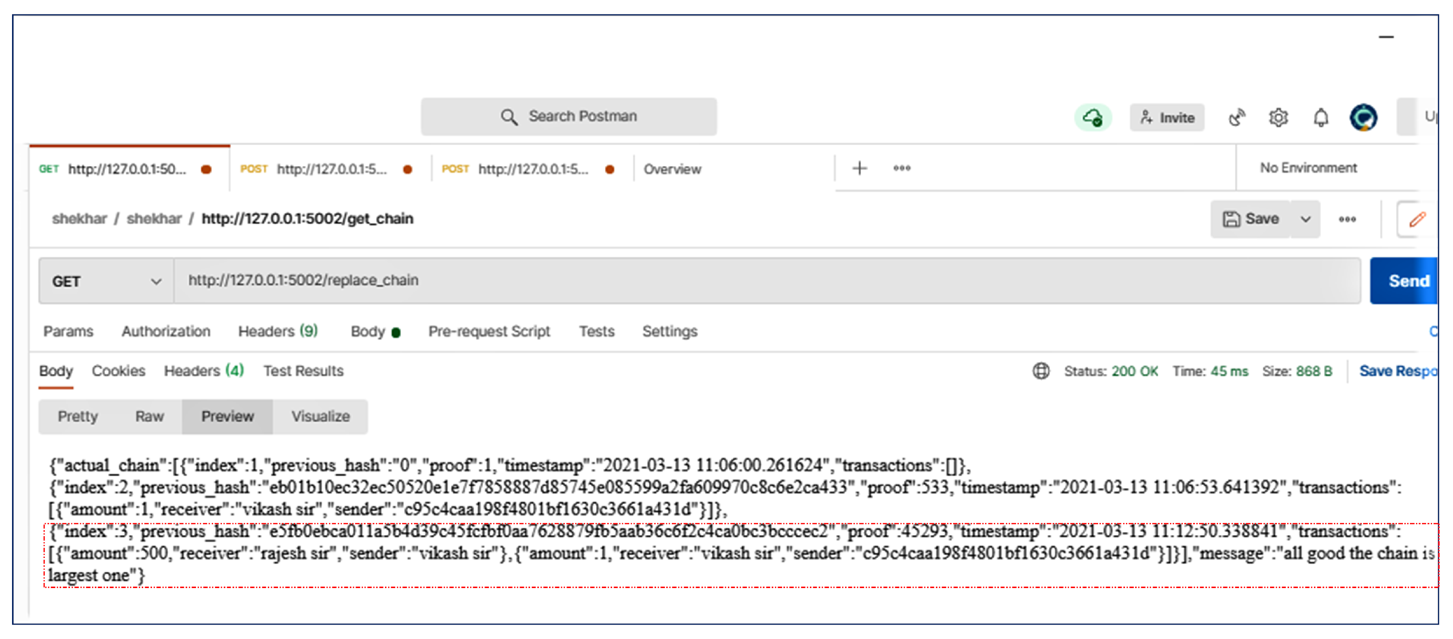The width and height of the screenshot is (1453, 639).
Task: Open the satellite capture requests icon
Action: (1236, 118)
